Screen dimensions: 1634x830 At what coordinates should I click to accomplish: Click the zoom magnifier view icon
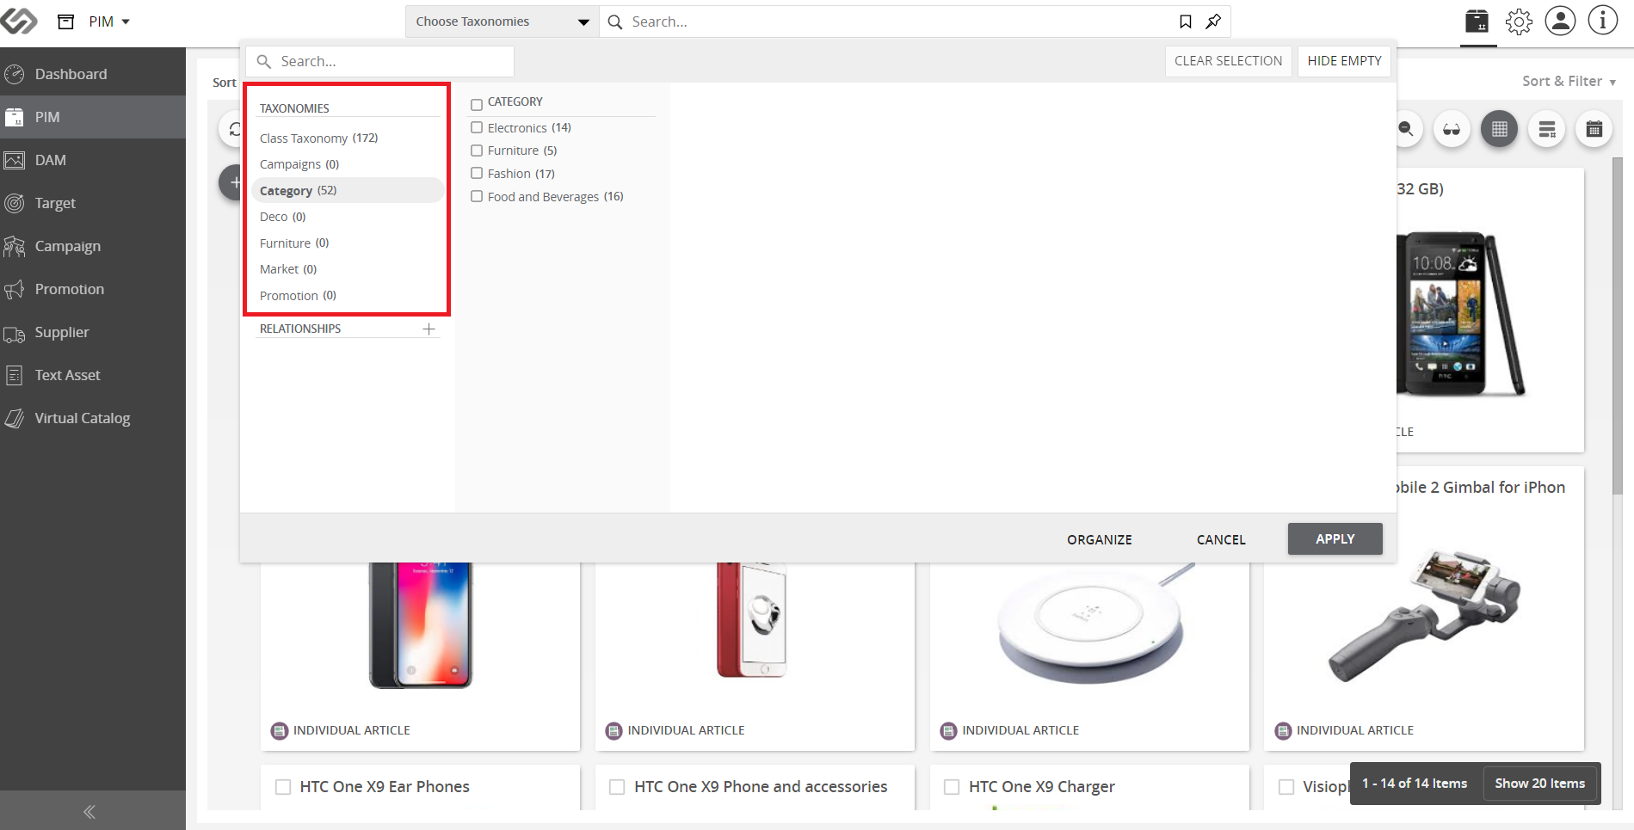pyautogui.click(x=1406, y=129)
